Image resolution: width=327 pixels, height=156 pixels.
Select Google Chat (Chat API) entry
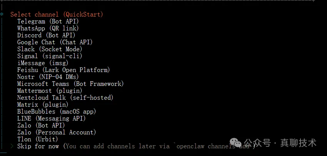click(55, 42)
